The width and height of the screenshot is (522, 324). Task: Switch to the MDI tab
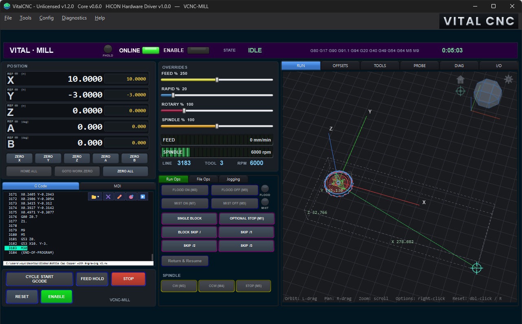click(117, 186)
